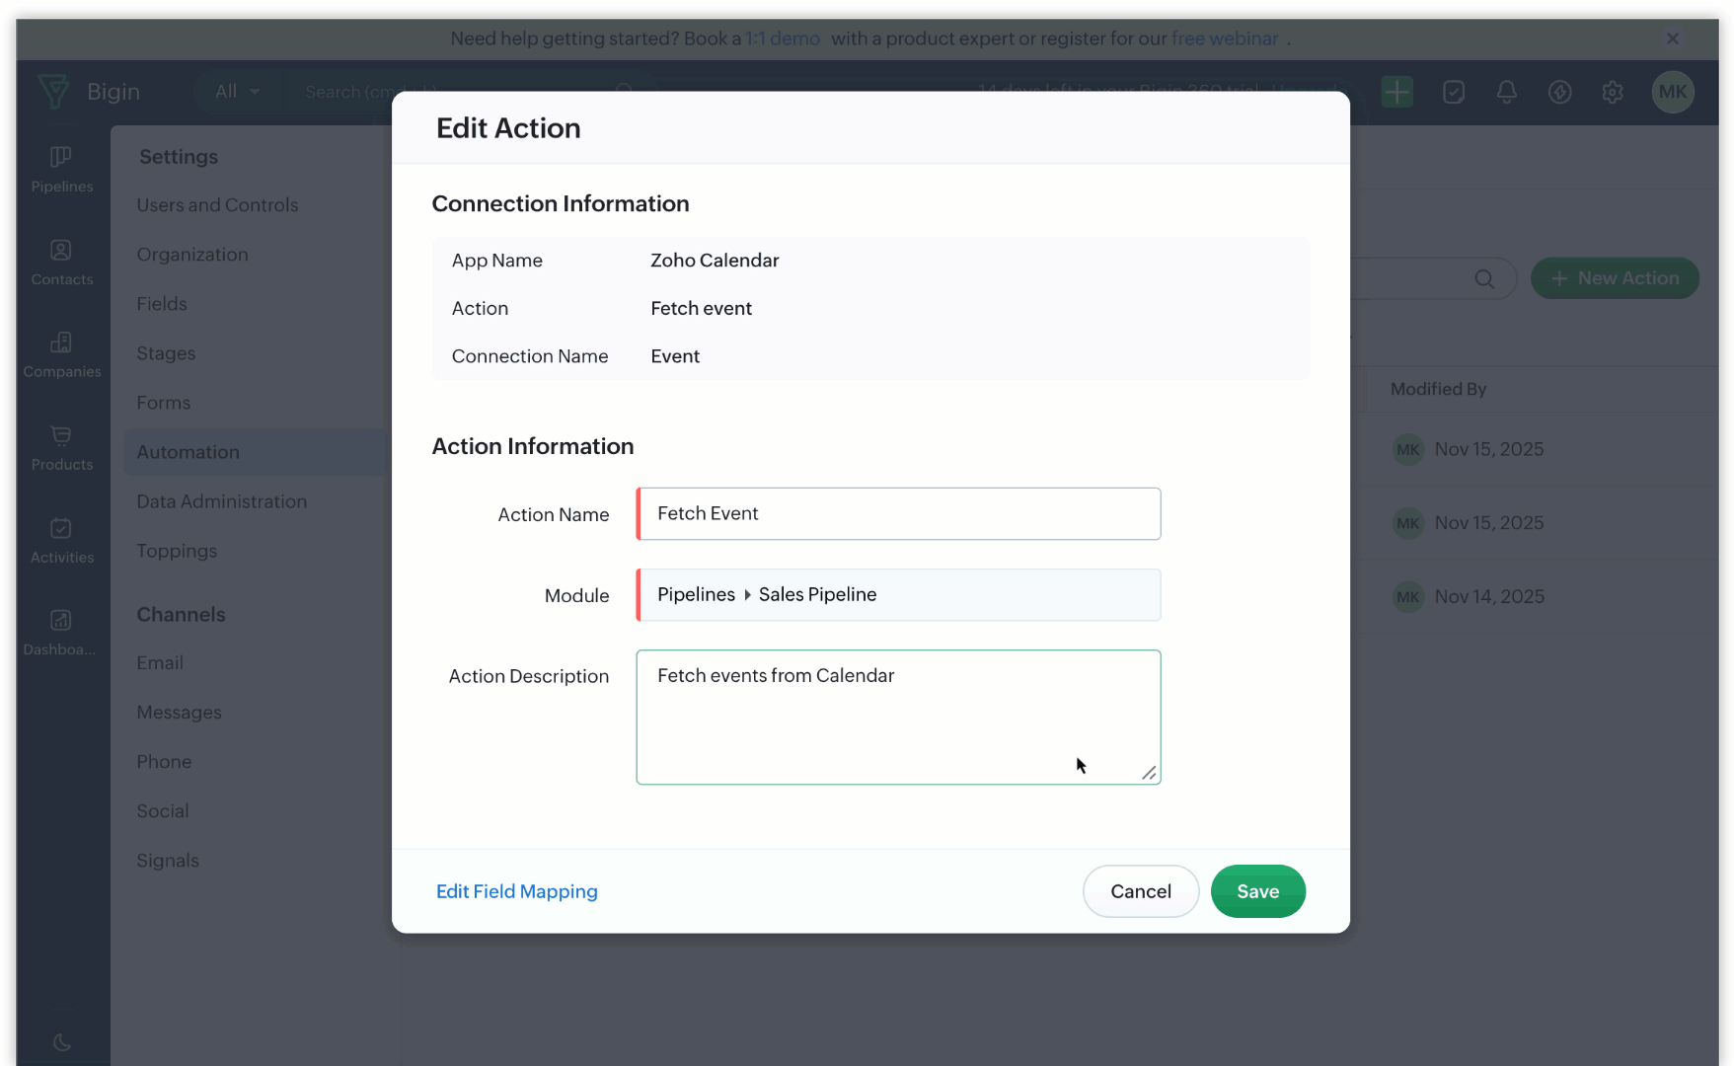Viewport: 1734px width, 1066px height.
Task: Click the Event connection name value
Action: [675, 356]
